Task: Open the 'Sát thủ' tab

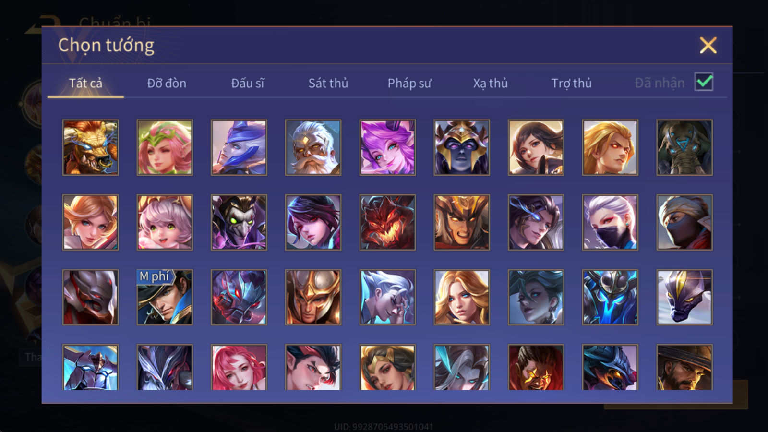Action: [328, 83]
